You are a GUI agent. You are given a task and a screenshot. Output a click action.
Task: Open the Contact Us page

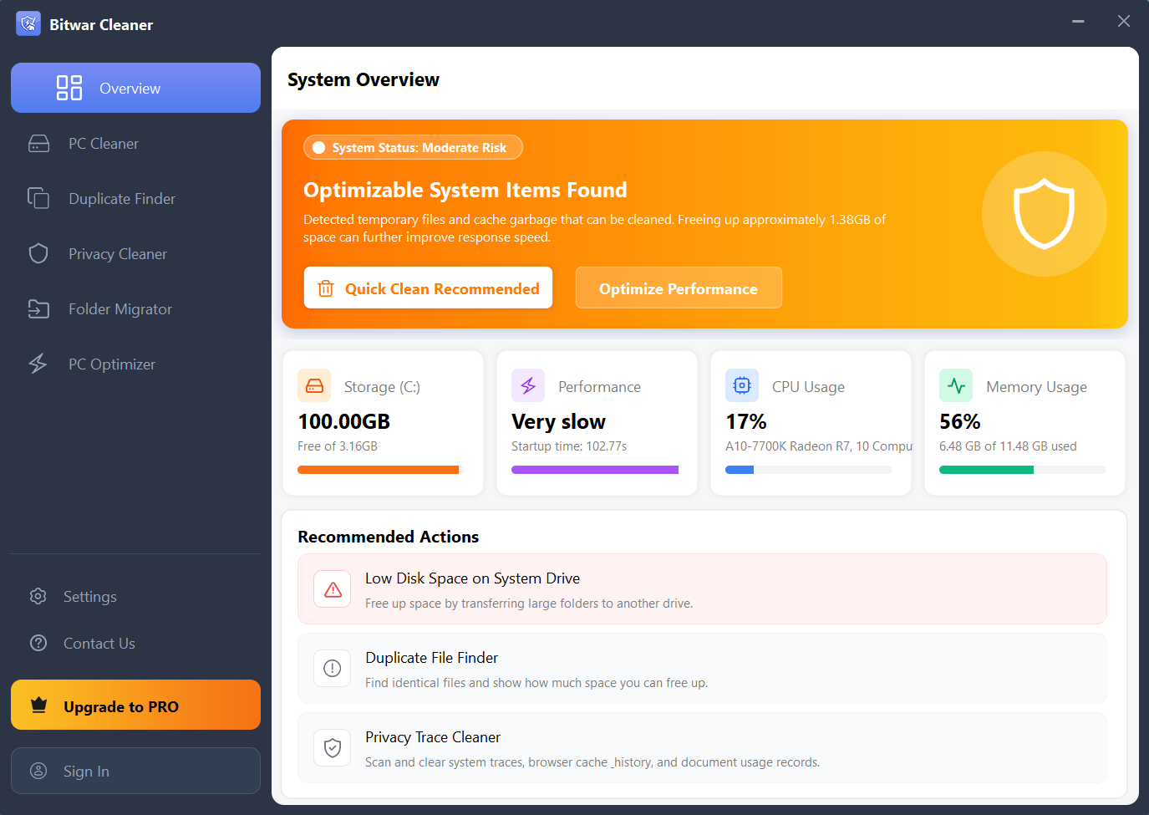pyautogui.click(x=135, y=643)
